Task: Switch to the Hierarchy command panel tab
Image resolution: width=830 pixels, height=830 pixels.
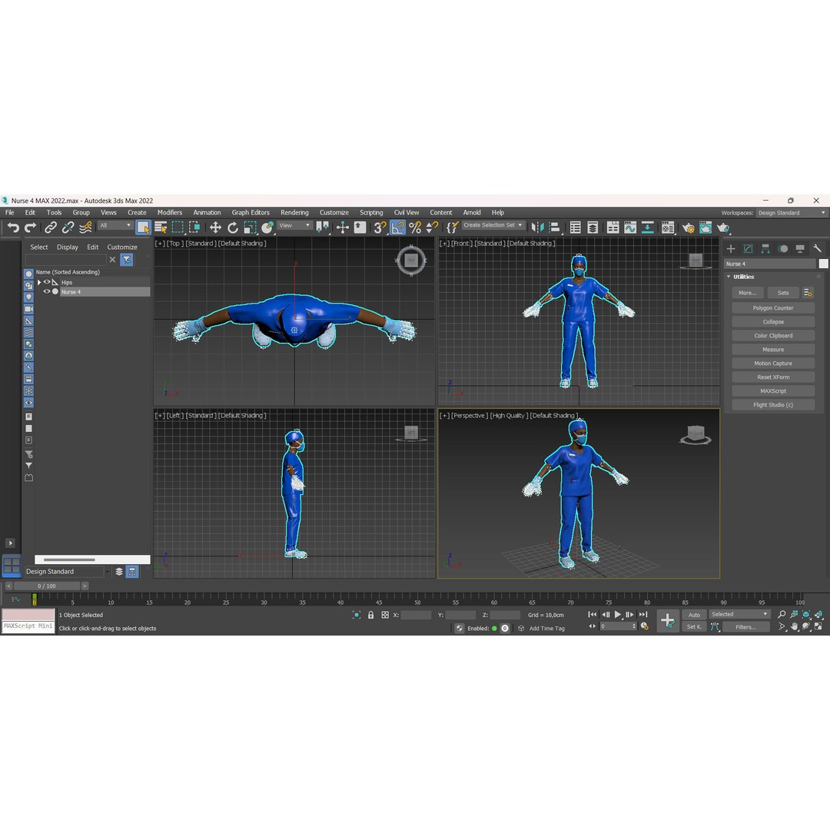Action: [765, 249]
